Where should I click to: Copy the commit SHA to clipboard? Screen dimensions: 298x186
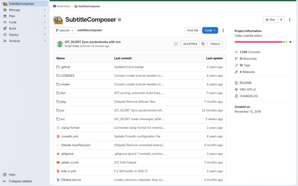[203, 44]
